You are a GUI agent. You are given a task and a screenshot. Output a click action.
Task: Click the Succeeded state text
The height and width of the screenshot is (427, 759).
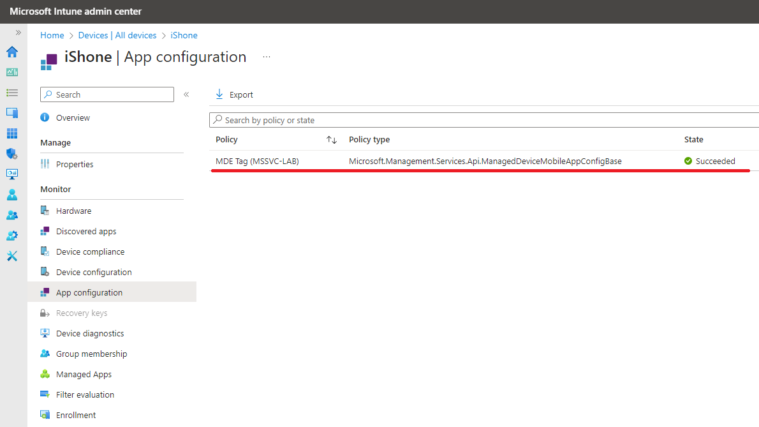716,161
